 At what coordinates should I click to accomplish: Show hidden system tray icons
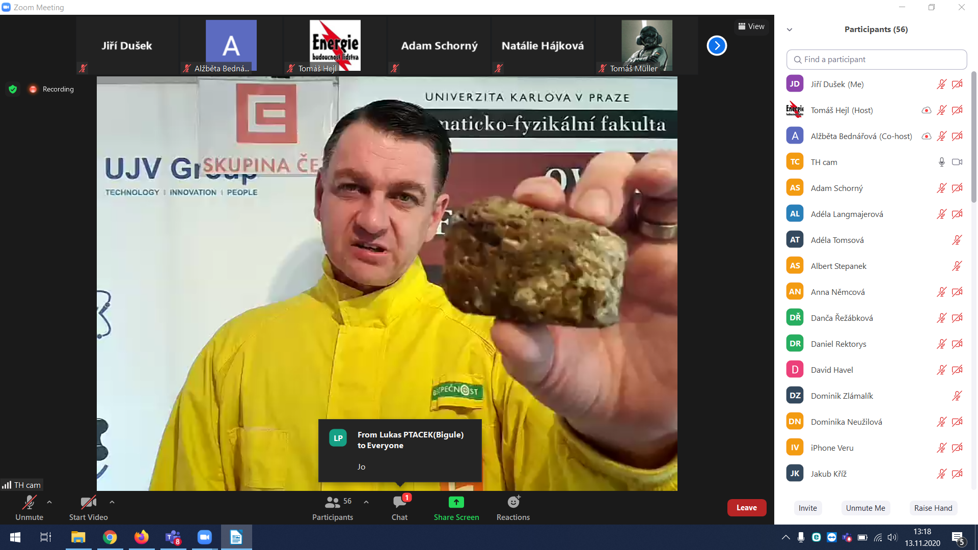786,537
